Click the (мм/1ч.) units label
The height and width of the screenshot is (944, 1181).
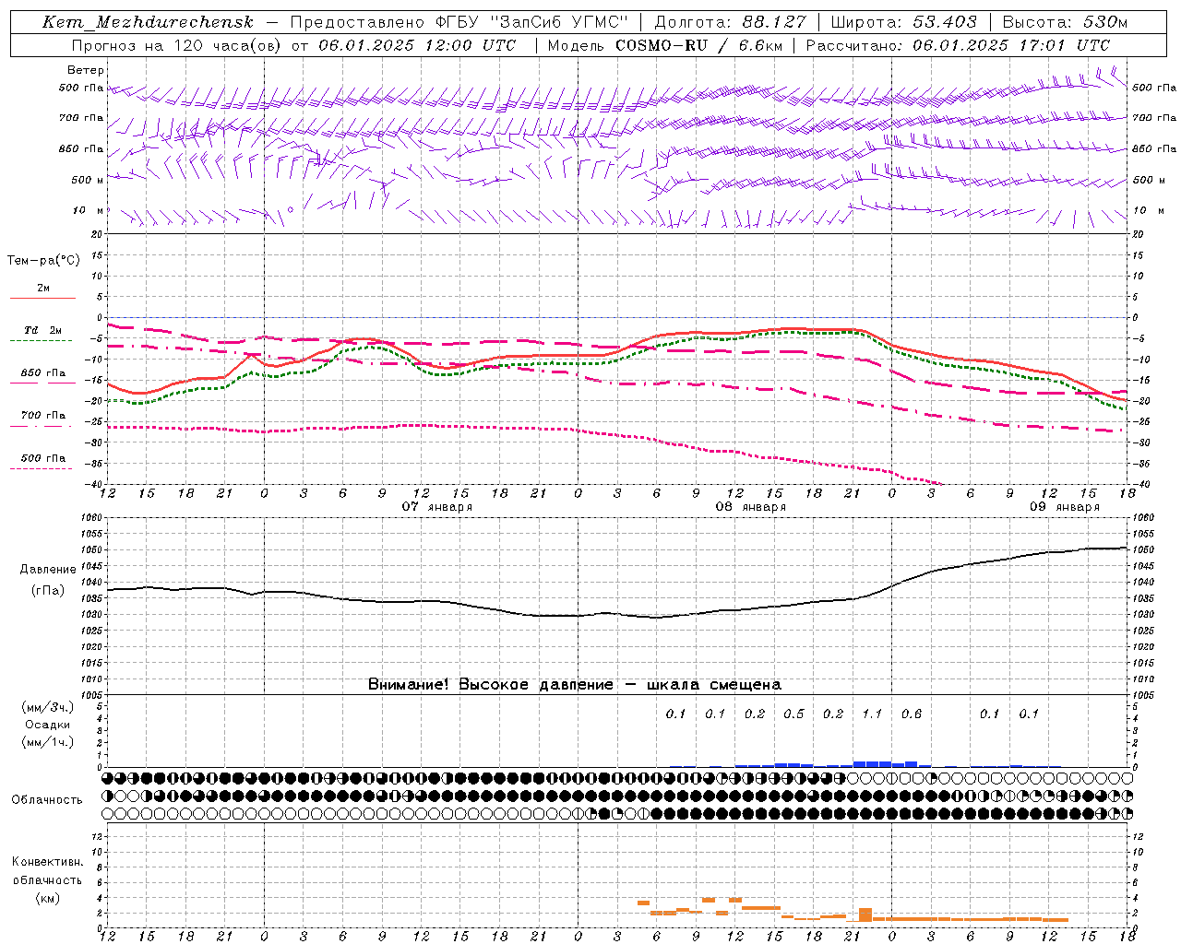pyautogui.click(x=48, y=742)
